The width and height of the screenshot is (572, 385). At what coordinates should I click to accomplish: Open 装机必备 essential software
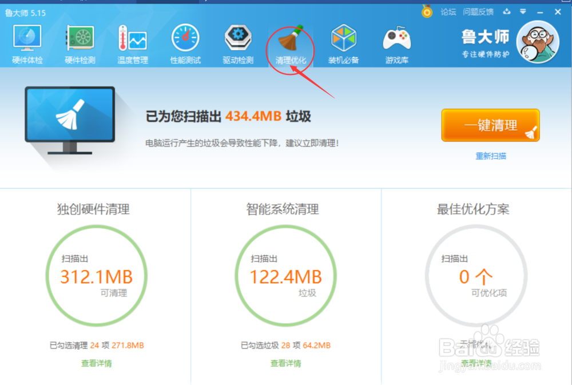coord(343,45)
